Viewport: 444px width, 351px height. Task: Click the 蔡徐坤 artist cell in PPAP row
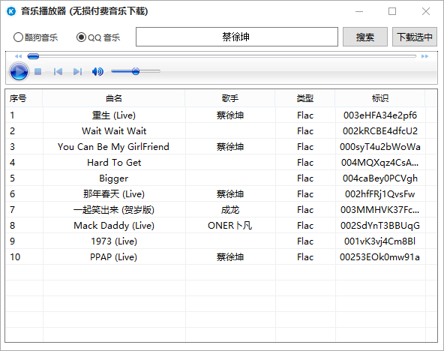230,257
